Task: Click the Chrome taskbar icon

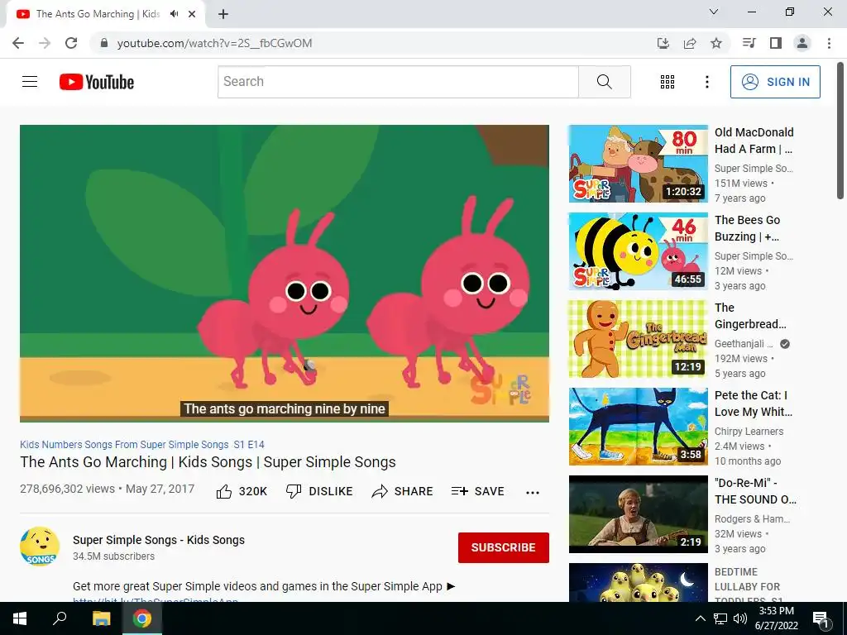Action: (142, 618)
